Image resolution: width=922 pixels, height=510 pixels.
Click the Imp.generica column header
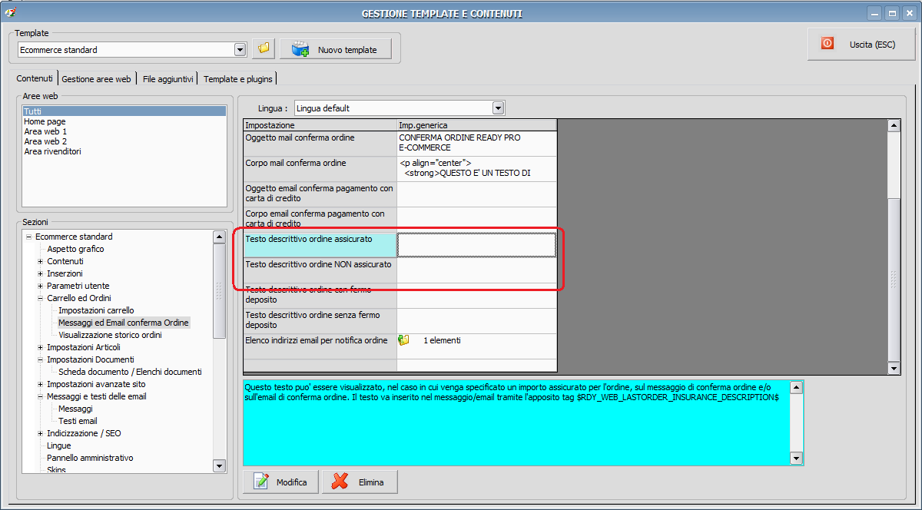pos(476,125)
